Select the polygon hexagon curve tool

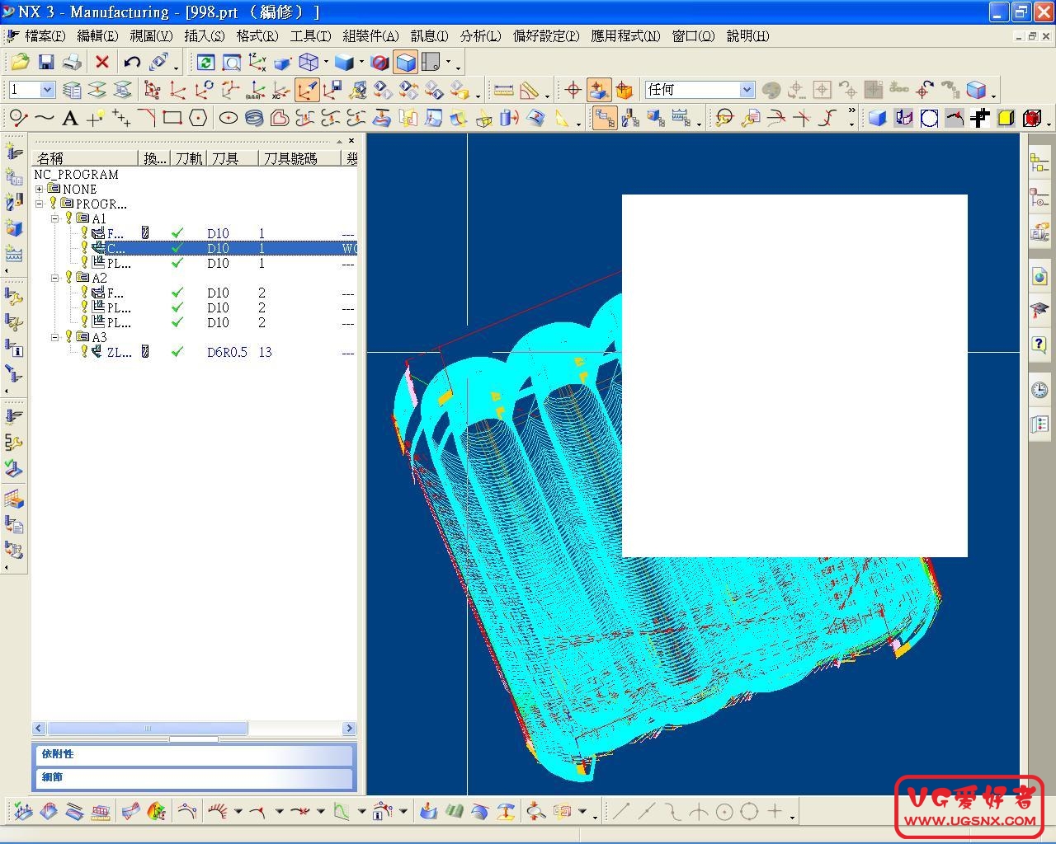point(198,118)
